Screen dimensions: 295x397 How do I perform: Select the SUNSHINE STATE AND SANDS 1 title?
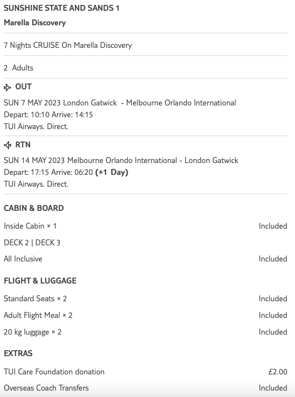(61, 8)
